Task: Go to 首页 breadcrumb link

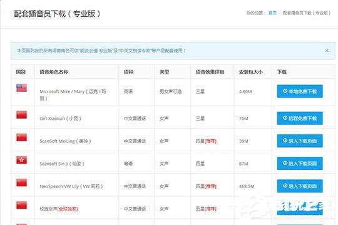Action: [272, 13]
